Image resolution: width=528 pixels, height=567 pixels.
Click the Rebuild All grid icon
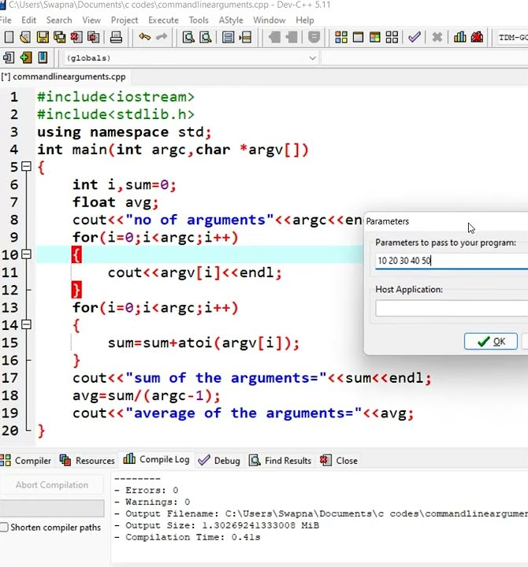pos(392,37)
